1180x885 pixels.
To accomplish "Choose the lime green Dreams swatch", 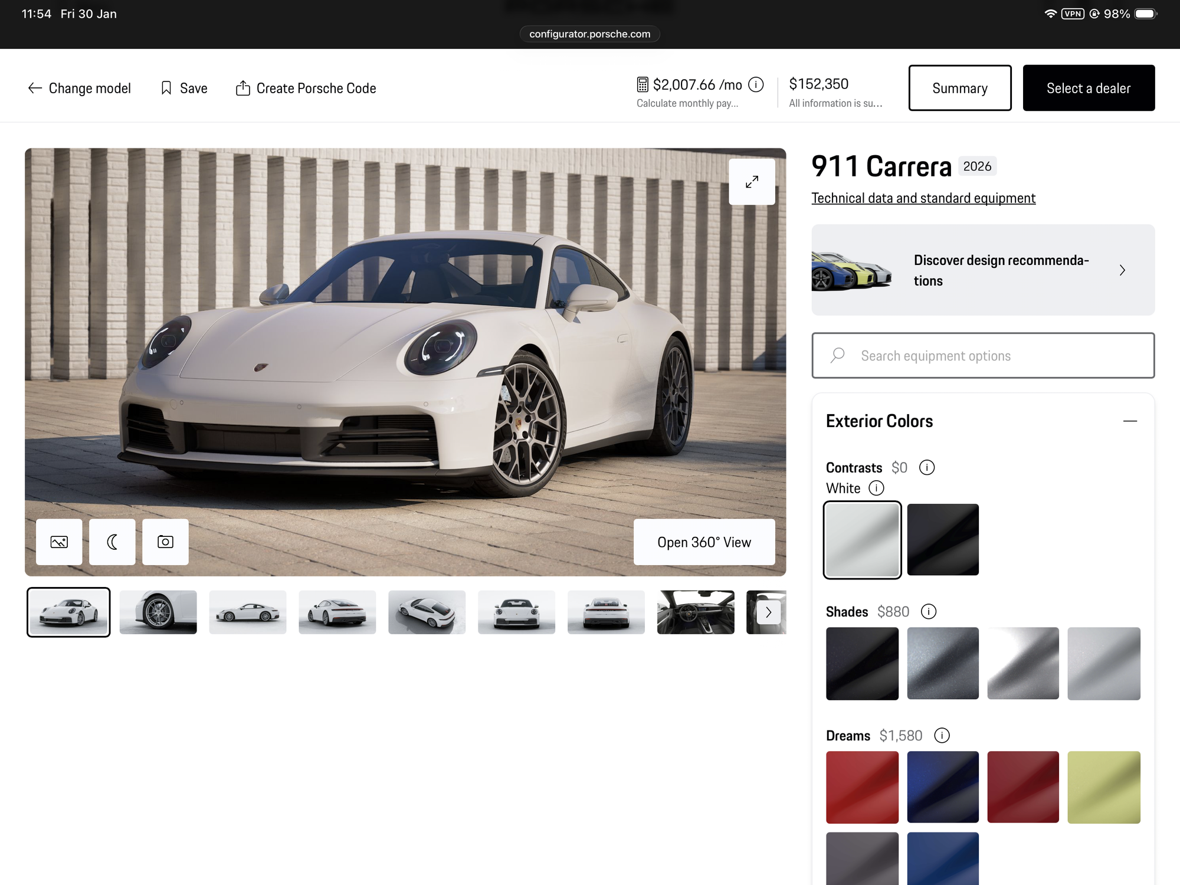I will (x=1103, y=786).
